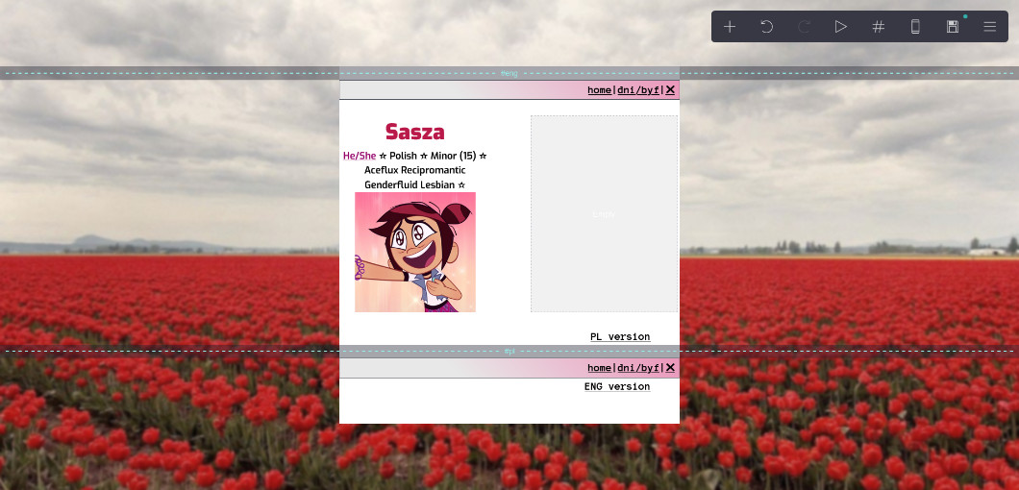This screenshot has height=490, width=1019.
Task: Select the cartoon character image
Action: pos(414,252)
